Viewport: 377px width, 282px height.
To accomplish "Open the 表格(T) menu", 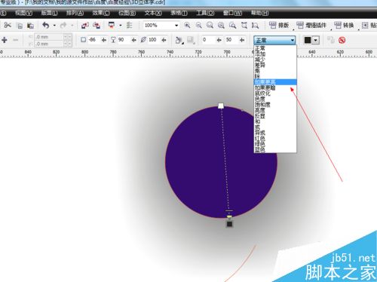I will click(179, 13).
